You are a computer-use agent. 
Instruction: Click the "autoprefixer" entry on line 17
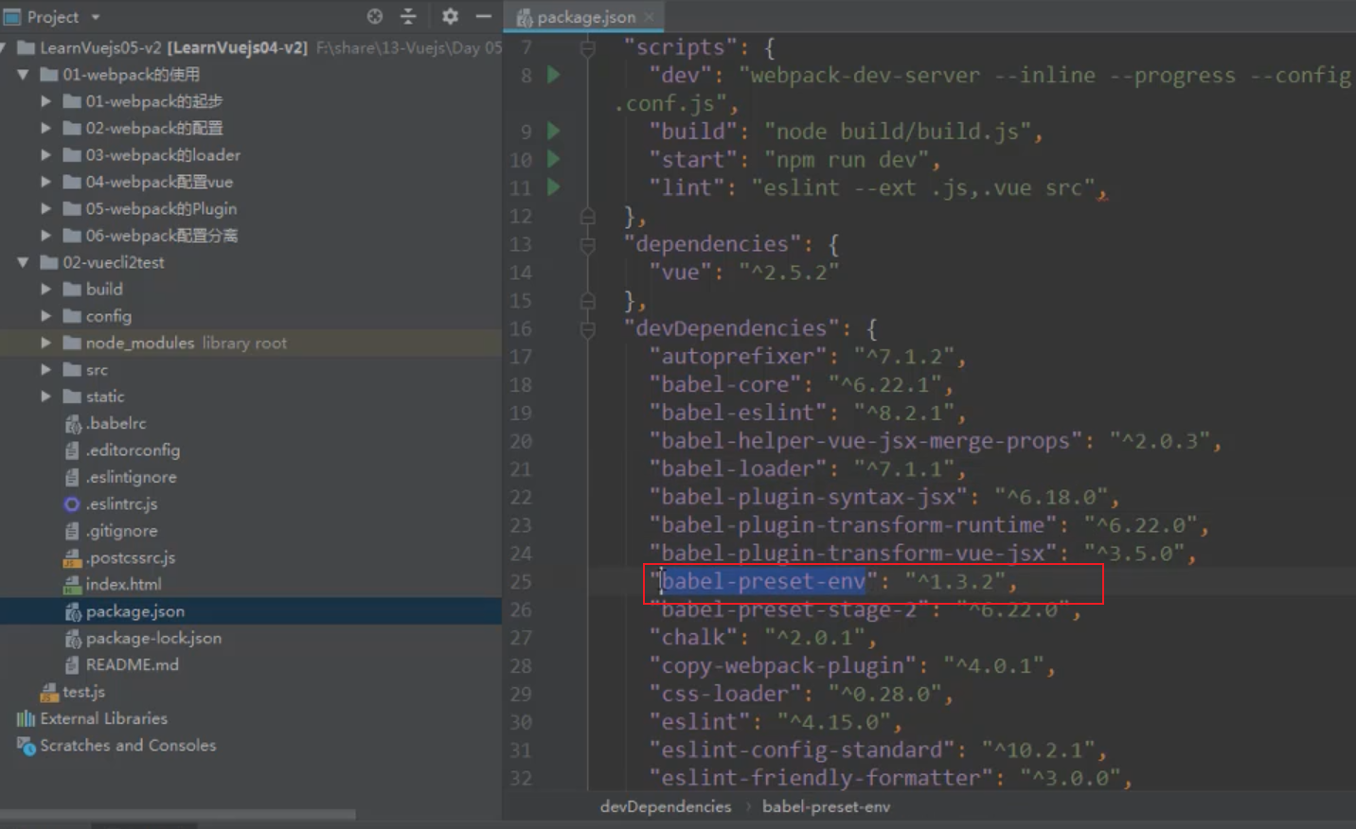[738, 357]
